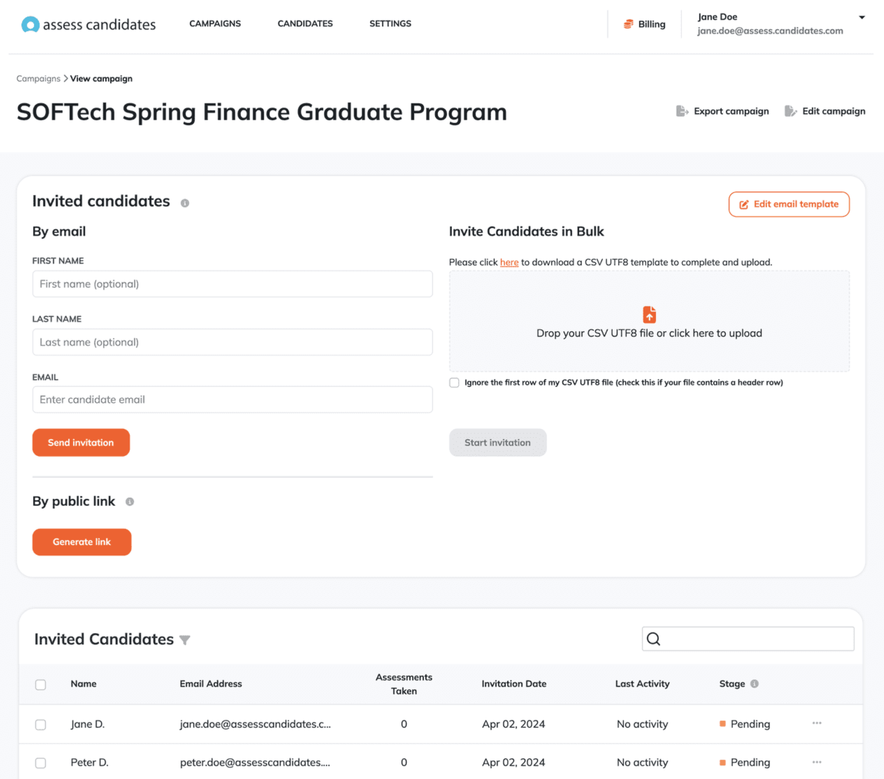Click info icon next to By public link

point(130,501)
